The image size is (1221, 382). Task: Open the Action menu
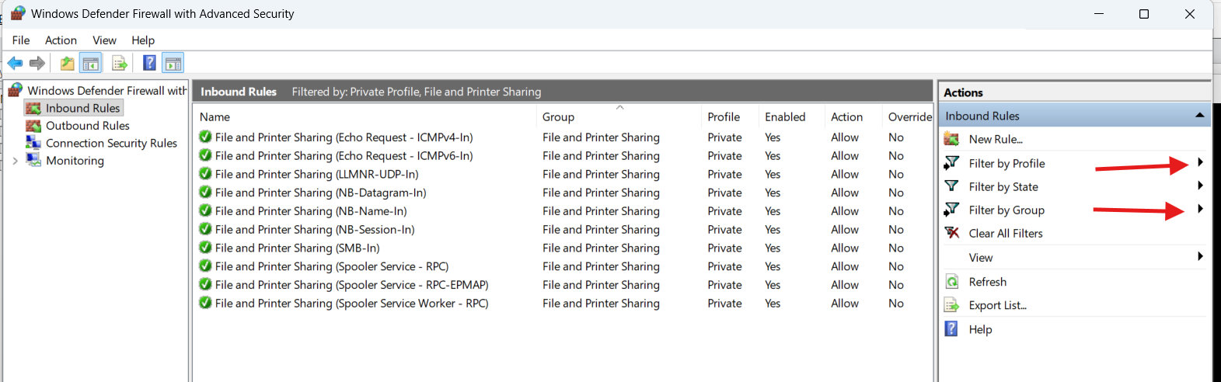coord(61,40)
